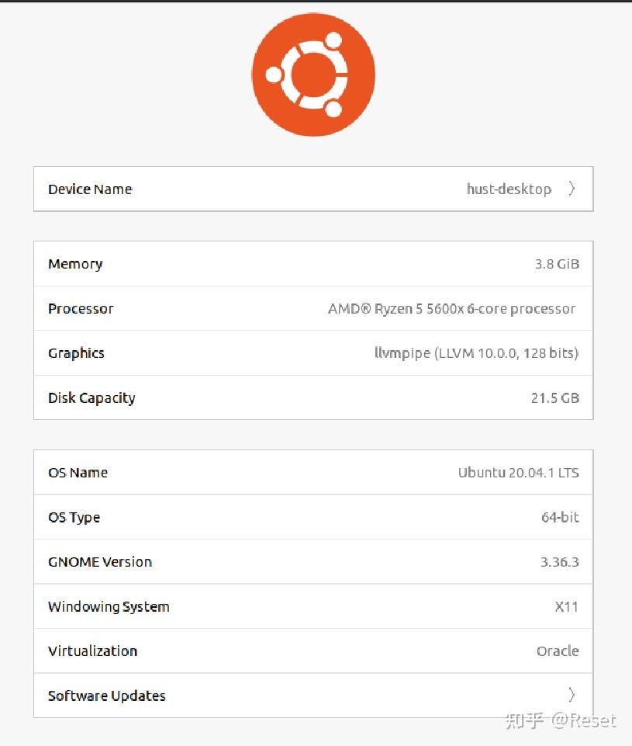Click the Memory row label
Screen dimensions: 632x746
click(75, 264)
